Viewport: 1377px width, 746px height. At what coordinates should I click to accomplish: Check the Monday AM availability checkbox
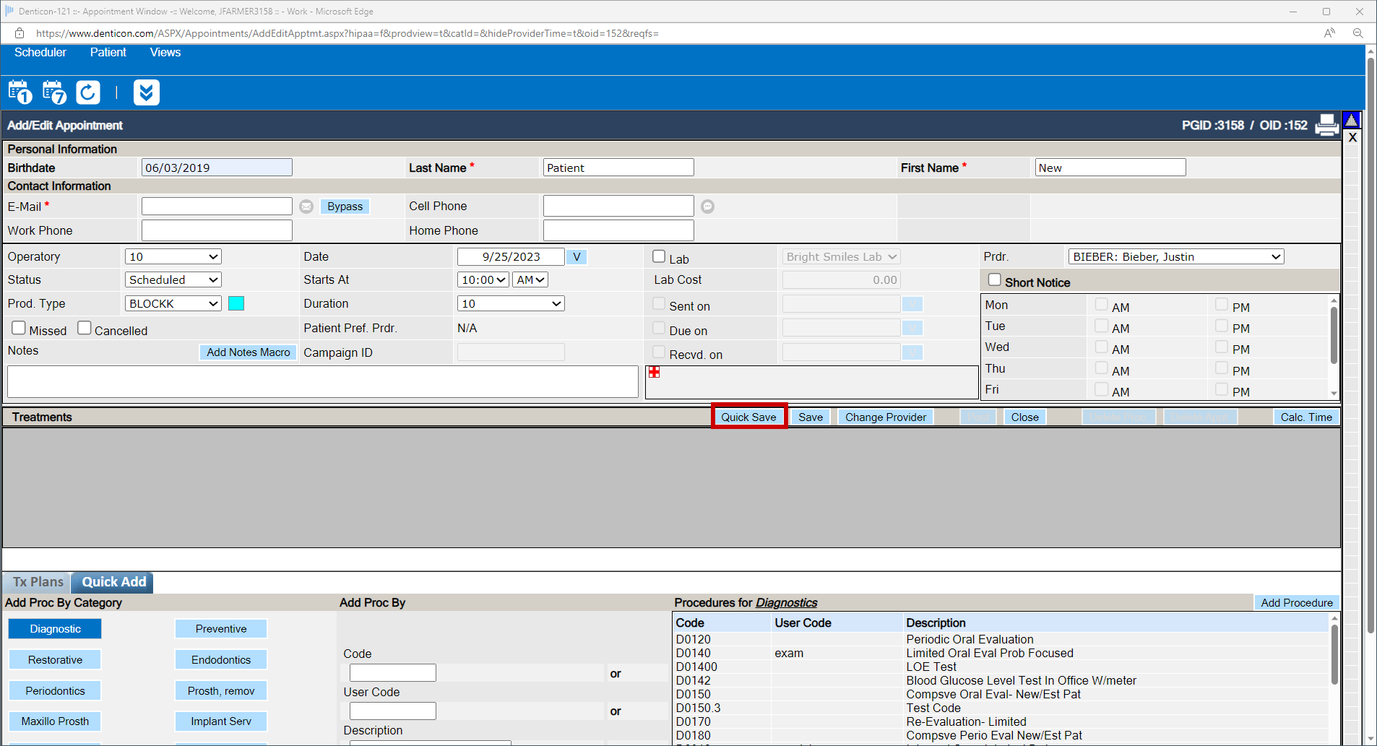point(1101,305)
